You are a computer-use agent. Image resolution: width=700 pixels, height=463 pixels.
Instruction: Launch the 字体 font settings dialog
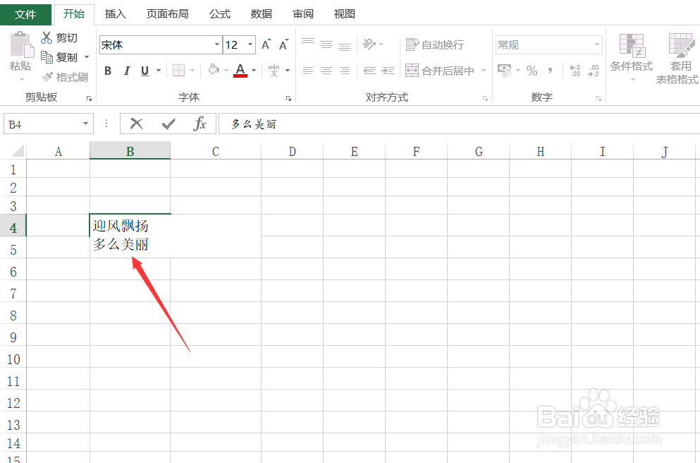tap(288, 98)
